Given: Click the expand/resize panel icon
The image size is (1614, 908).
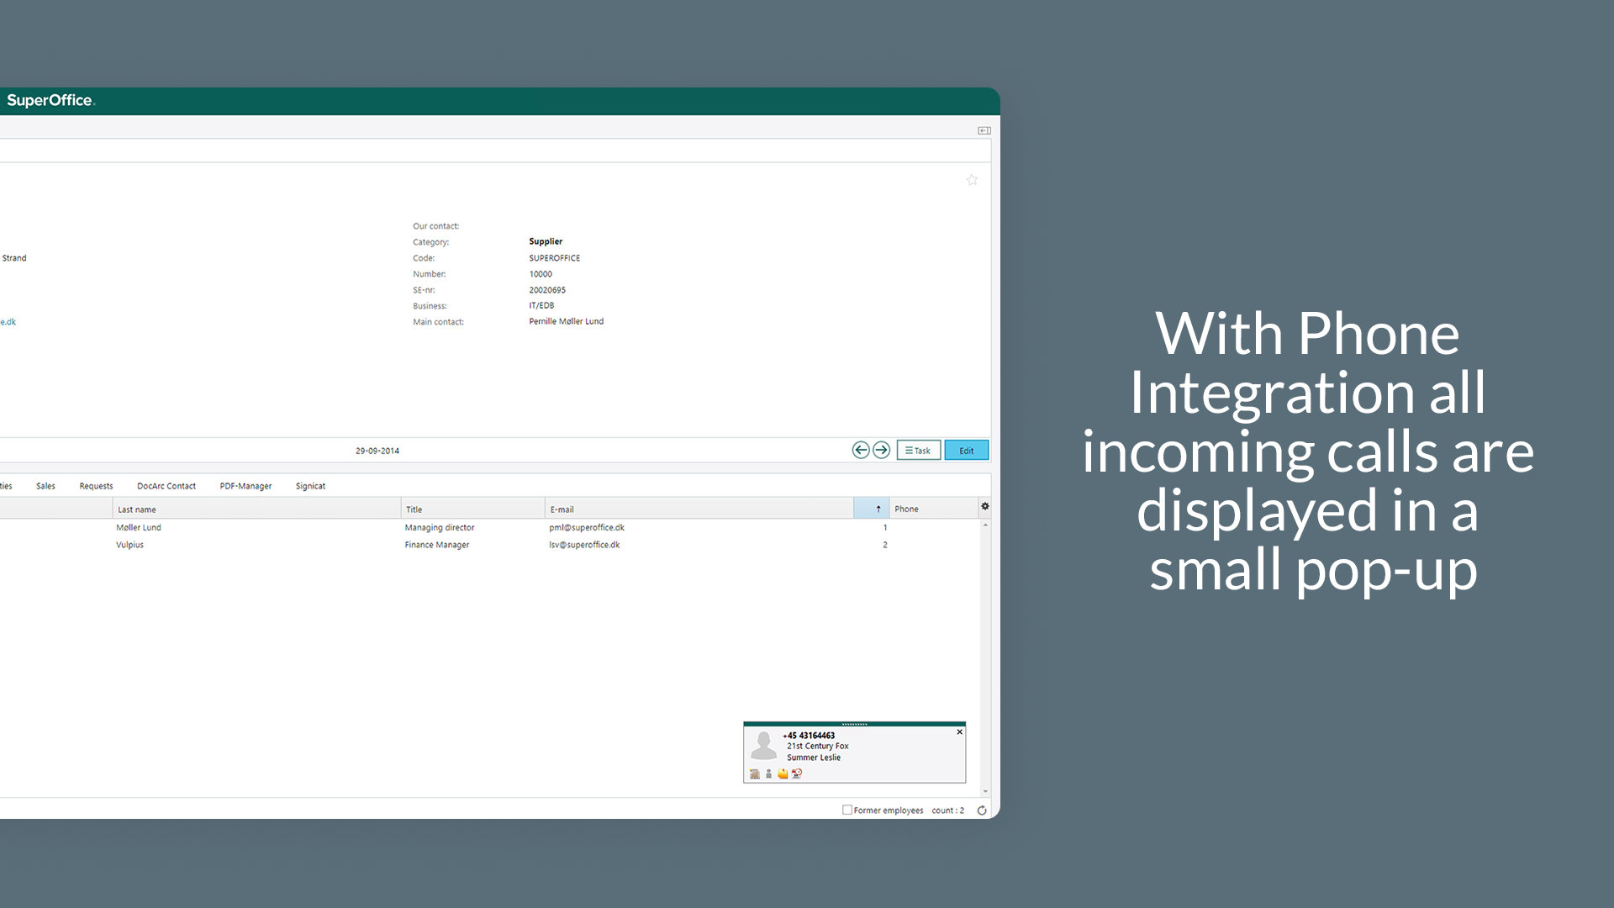Looking at the screenshot, I should coord(984,131).
